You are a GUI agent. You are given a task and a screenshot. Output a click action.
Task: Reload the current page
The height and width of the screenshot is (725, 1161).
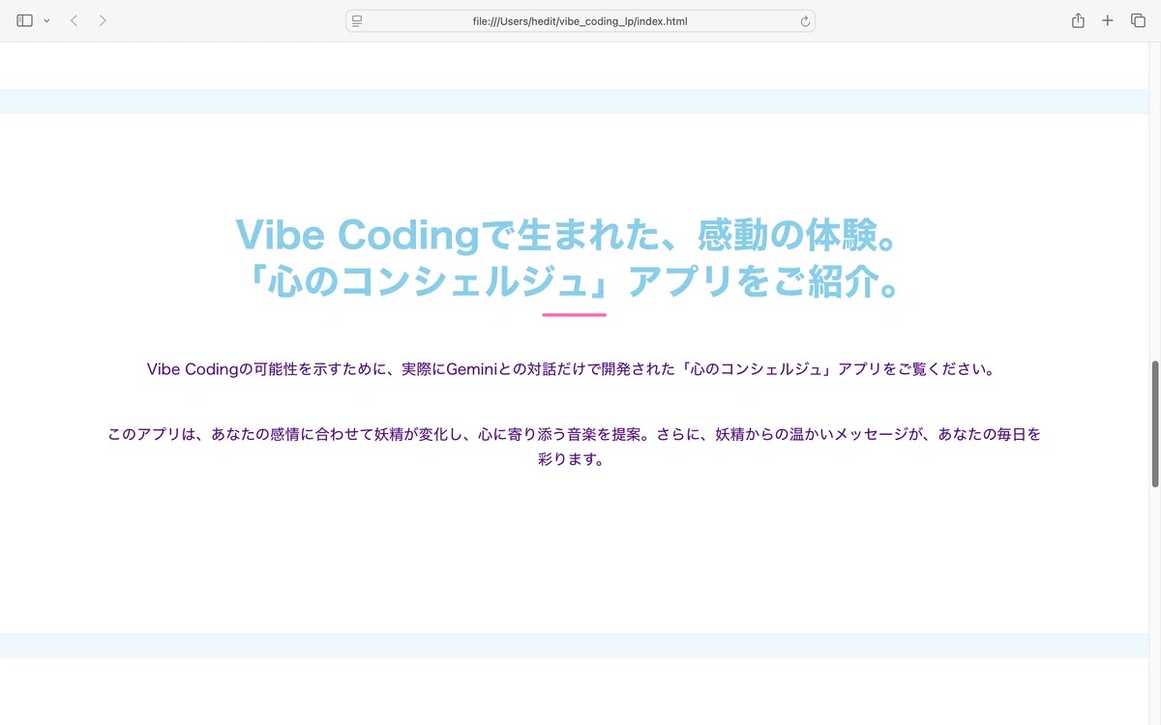(804, 21)
